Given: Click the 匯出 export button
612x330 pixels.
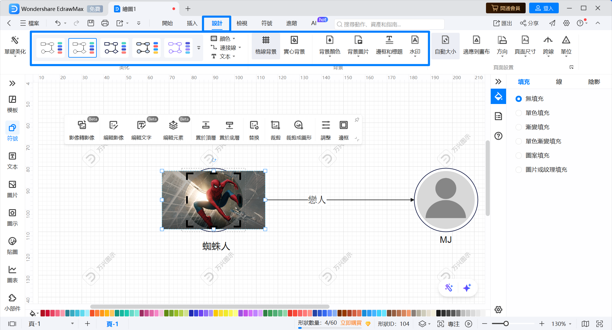Looking at the screenshot, I should click(503, 23).
